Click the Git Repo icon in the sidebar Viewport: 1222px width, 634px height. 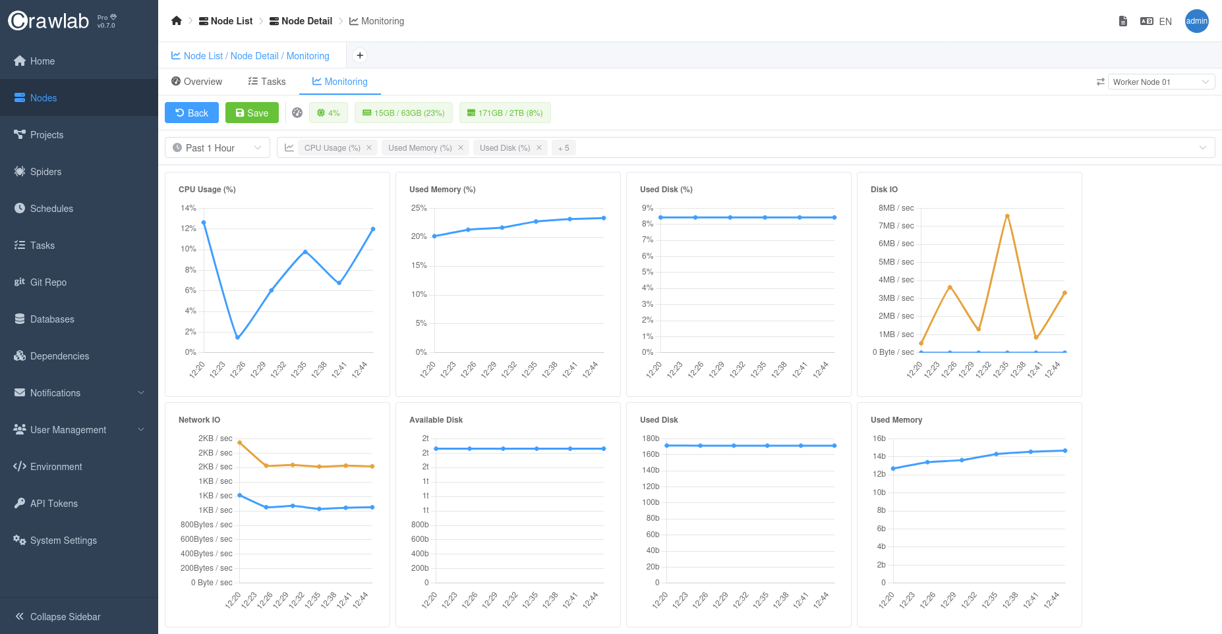coord(20,282)
